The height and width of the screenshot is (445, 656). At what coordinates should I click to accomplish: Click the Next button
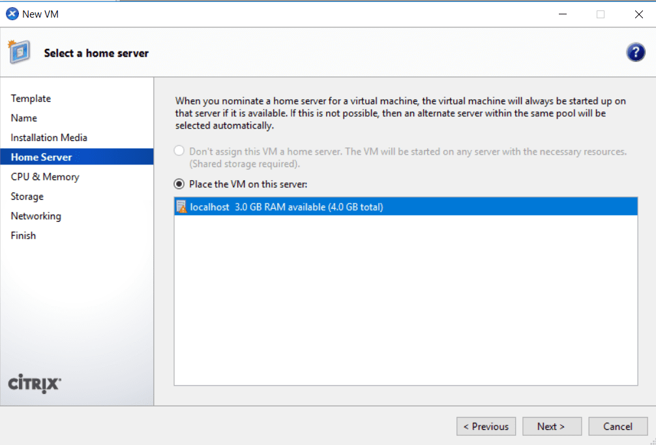click(552, 426)
